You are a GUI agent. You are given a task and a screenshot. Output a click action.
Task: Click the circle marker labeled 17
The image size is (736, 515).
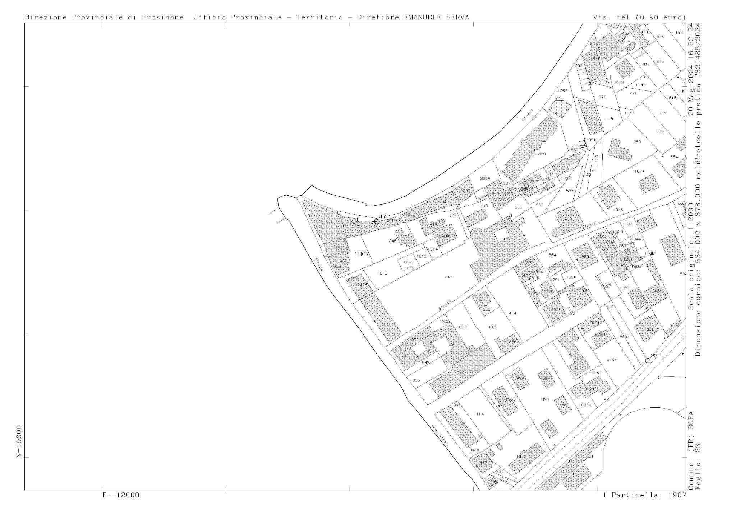pyautogui.click(x=377, y=221)
